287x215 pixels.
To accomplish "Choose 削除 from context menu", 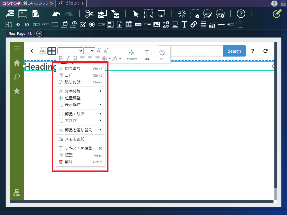I will (x=80, y=162).
